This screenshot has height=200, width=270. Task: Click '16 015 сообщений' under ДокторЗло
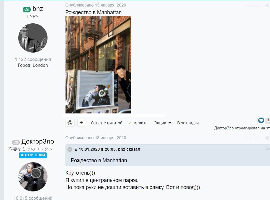point(33,198)
